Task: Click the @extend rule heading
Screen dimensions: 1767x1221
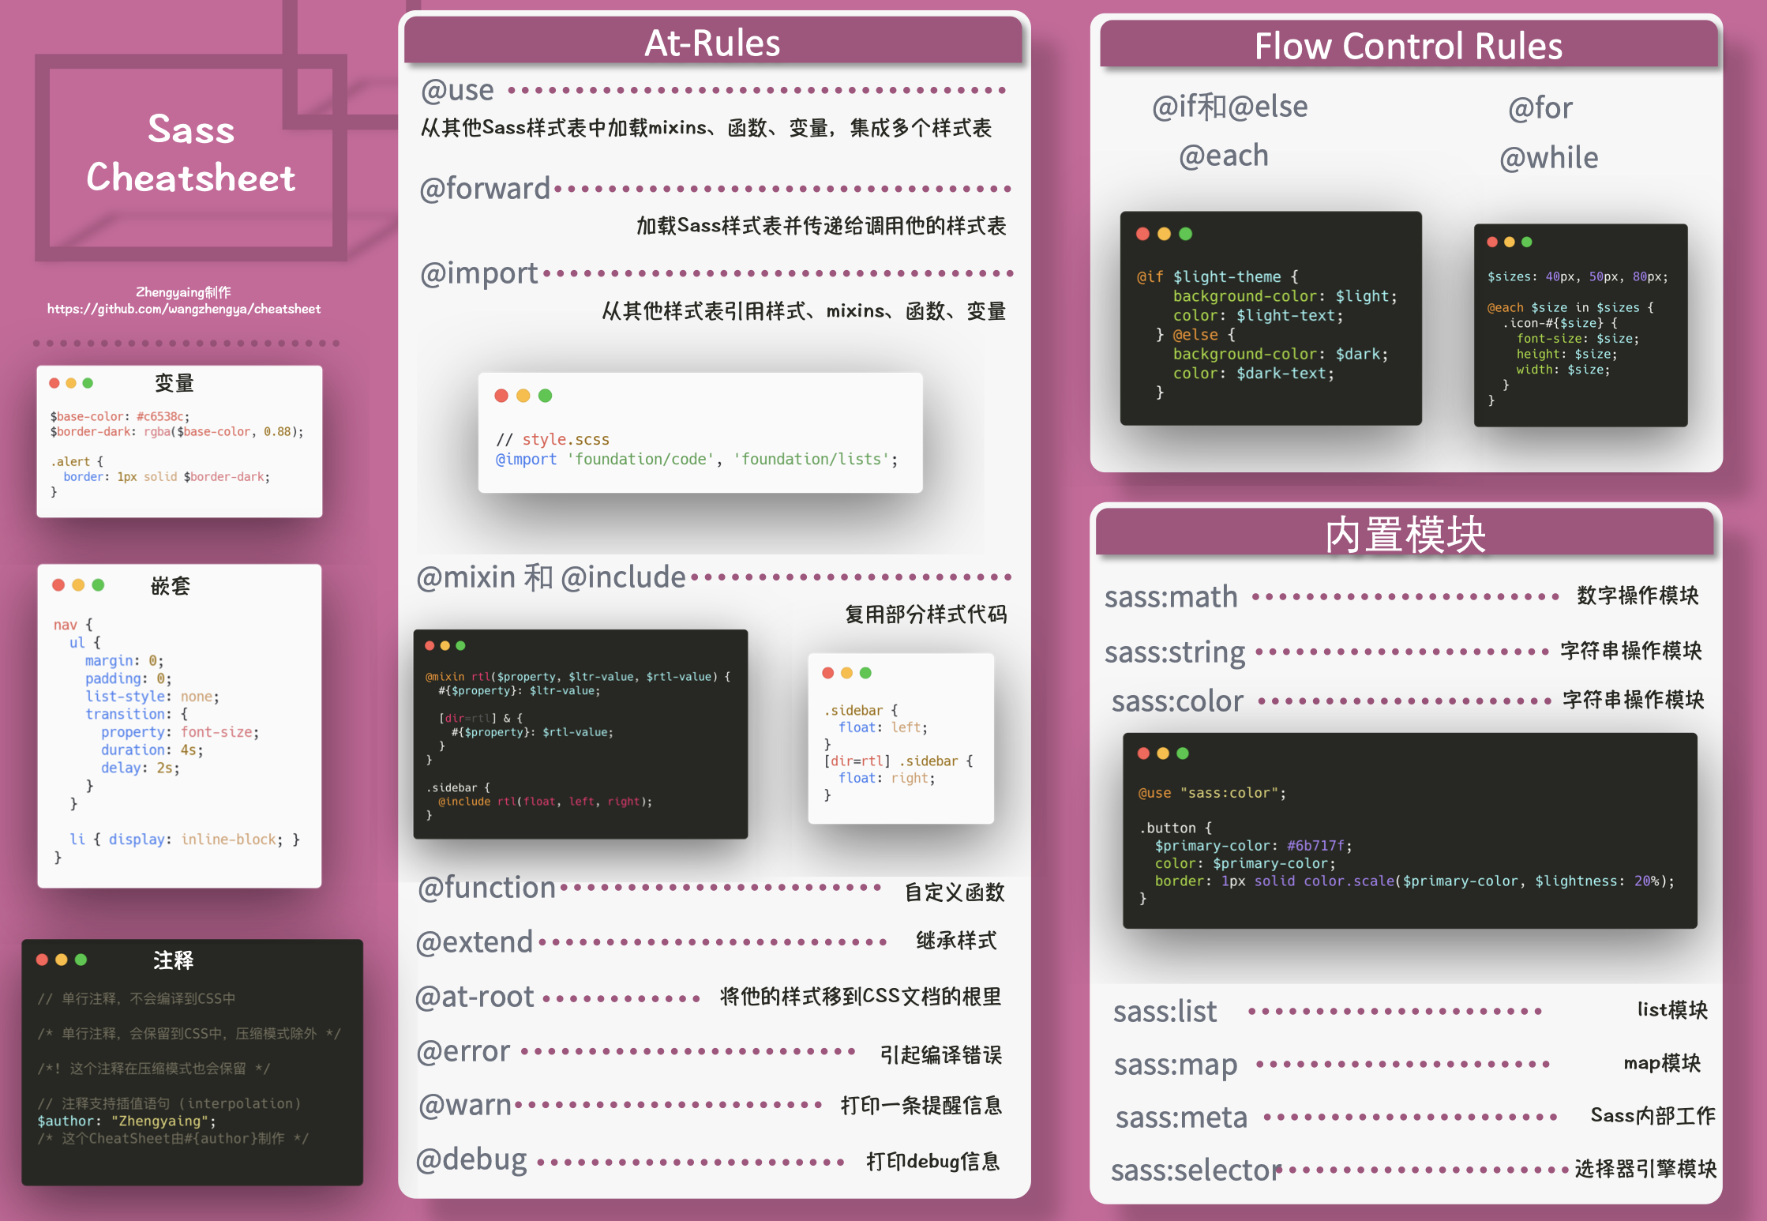Action: click(475, 942)
